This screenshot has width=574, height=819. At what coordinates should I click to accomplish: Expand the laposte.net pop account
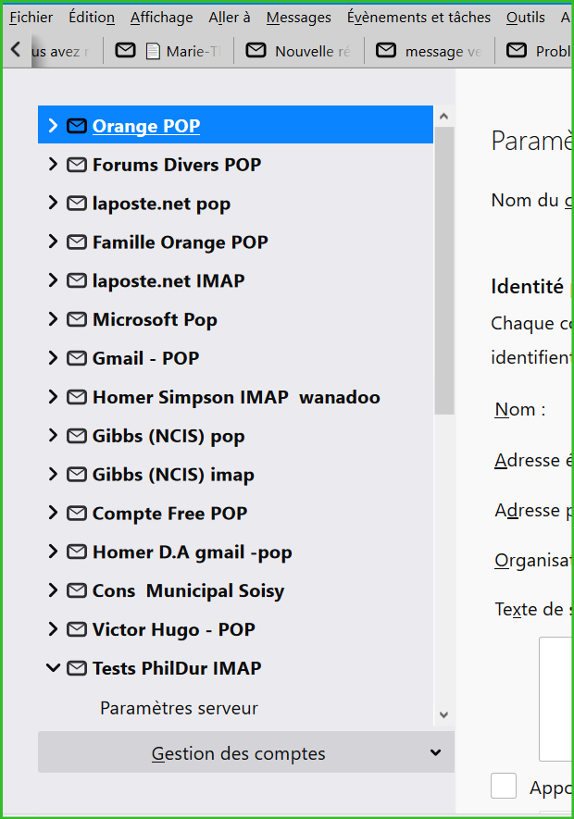pyautogui.click(x=53, y=203)
